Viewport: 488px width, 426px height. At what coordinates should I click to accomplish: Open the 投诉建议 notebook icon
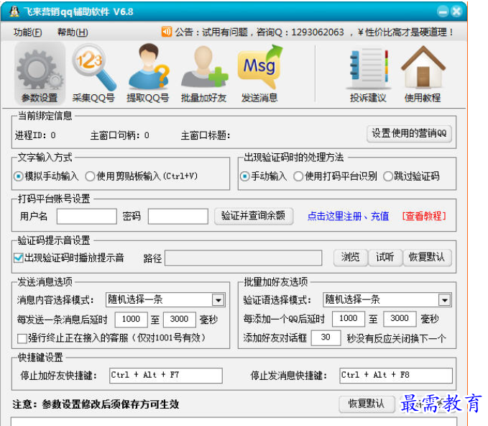[368, 73]
